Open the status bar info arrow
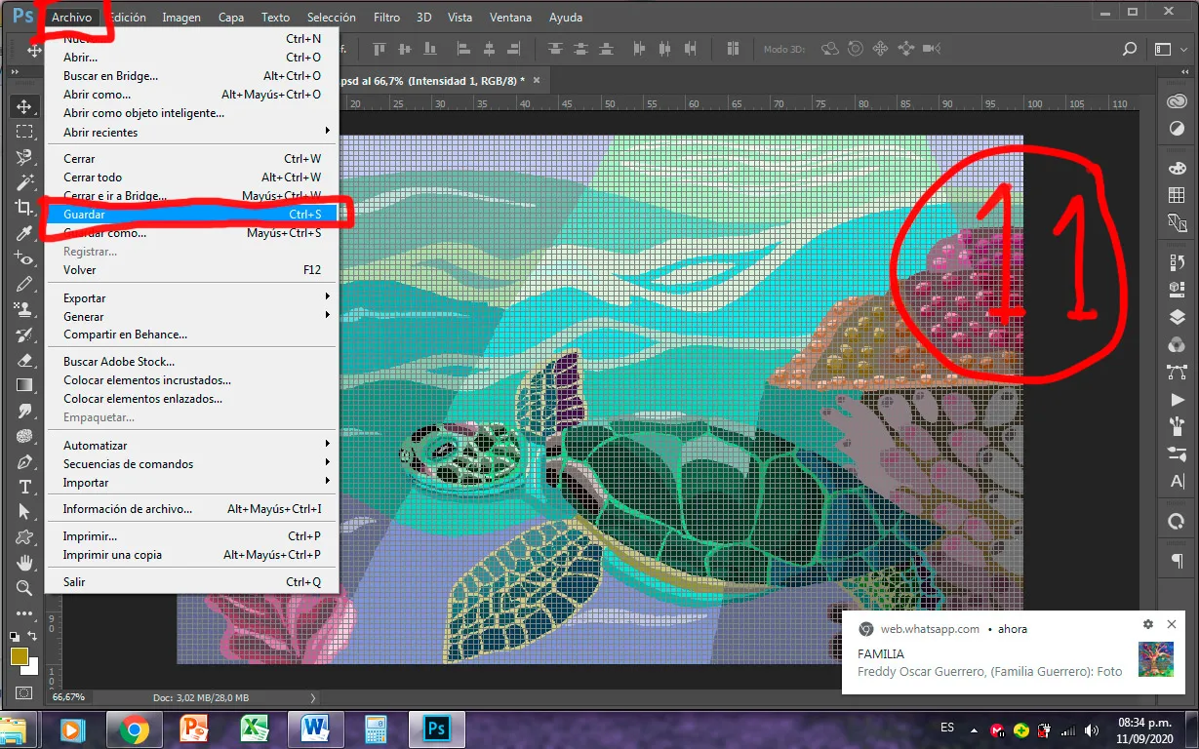 313,697
